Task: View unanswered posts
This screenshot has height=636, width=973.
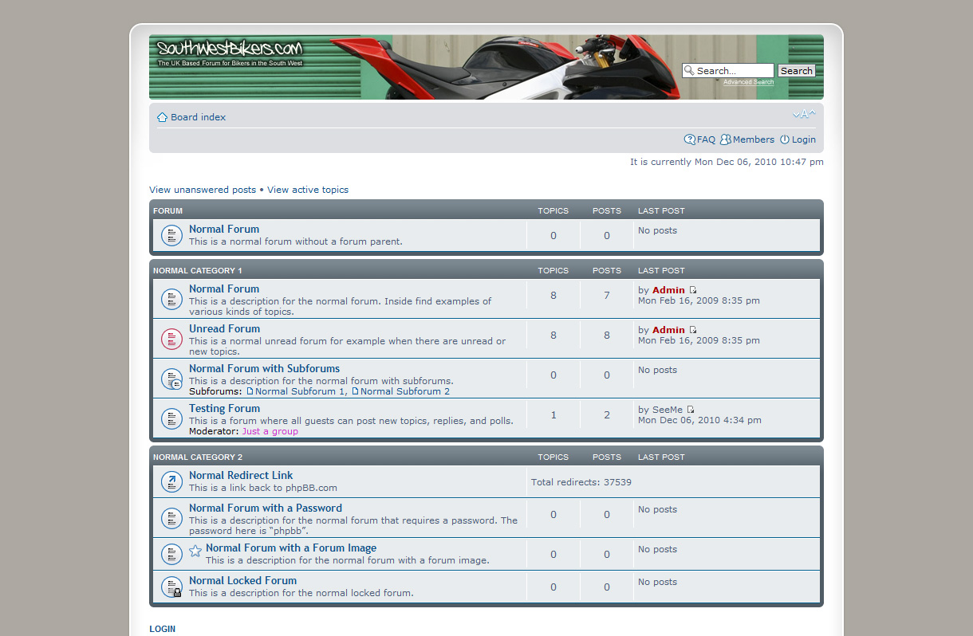Action: click(203, 190)
